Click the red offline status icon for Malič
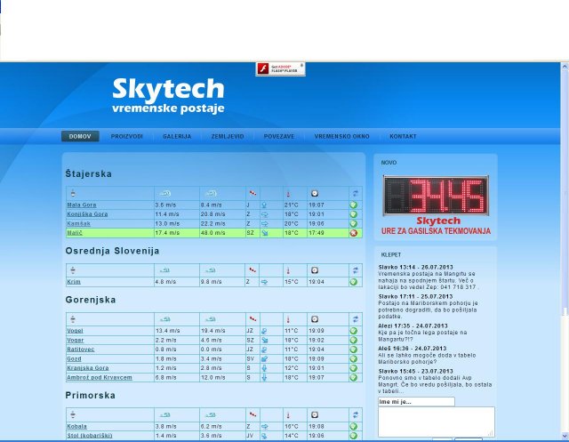Viewport: 569px width, 442px height. point(354,233)
